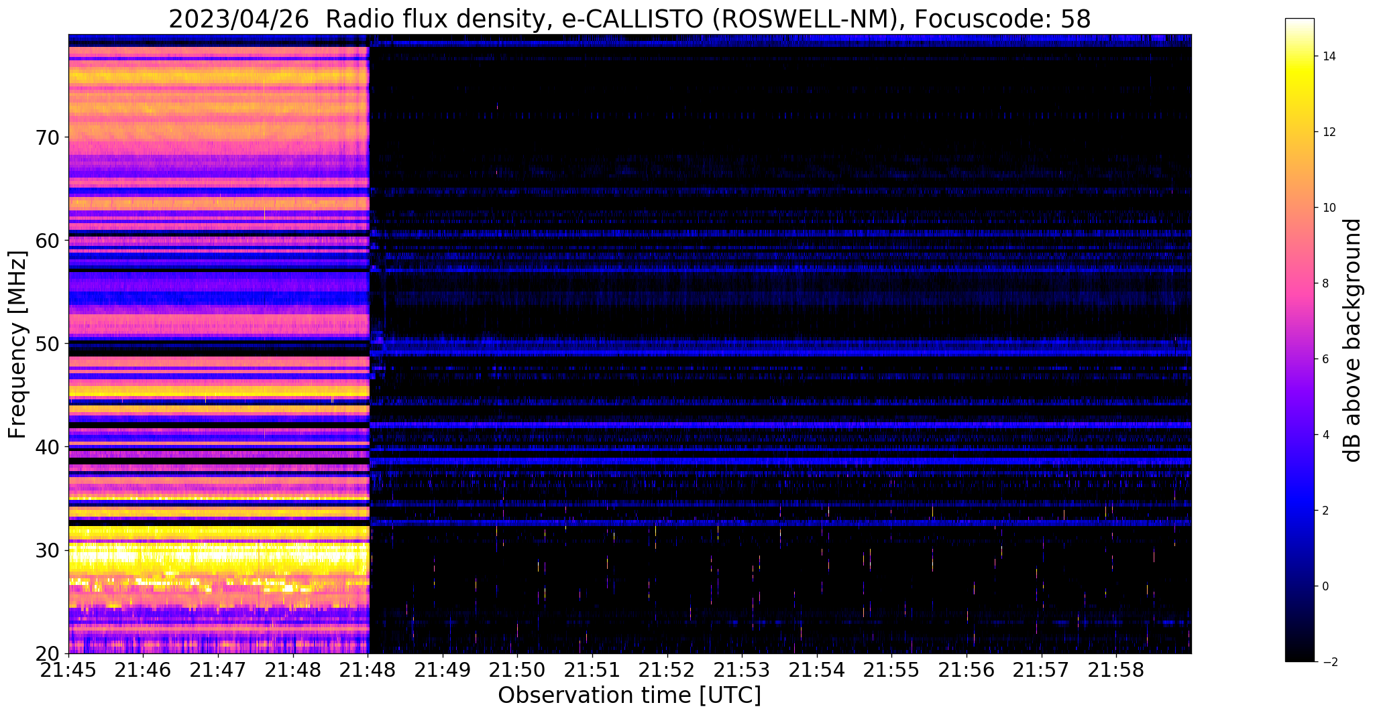
Task: Select the 21:53 time tick label
Action: coord(742,669)
